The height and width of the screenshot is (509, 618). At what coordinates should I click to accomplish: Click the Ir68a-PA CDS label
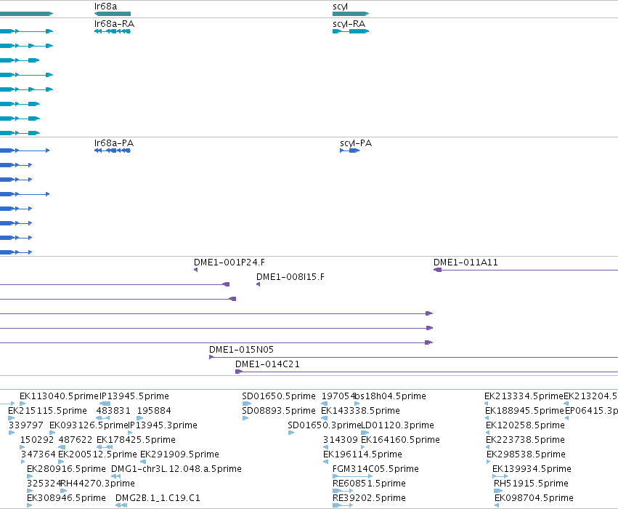pyautogui.click(x=114, y=143)
